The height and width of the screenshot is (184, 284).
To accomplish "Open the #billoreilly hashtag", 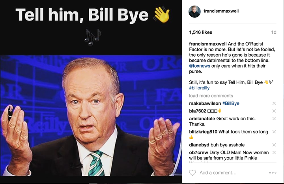I will [x=199, y=88].
